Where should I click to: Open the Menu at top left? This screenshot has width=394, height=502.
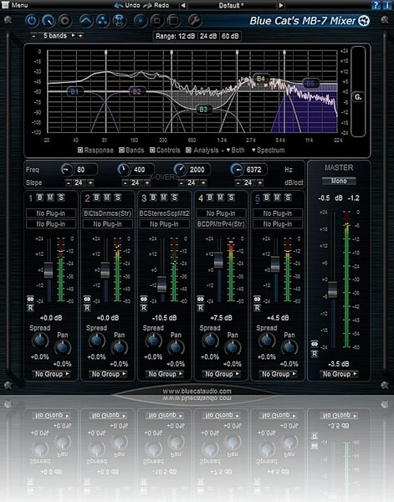pos(15,5)
